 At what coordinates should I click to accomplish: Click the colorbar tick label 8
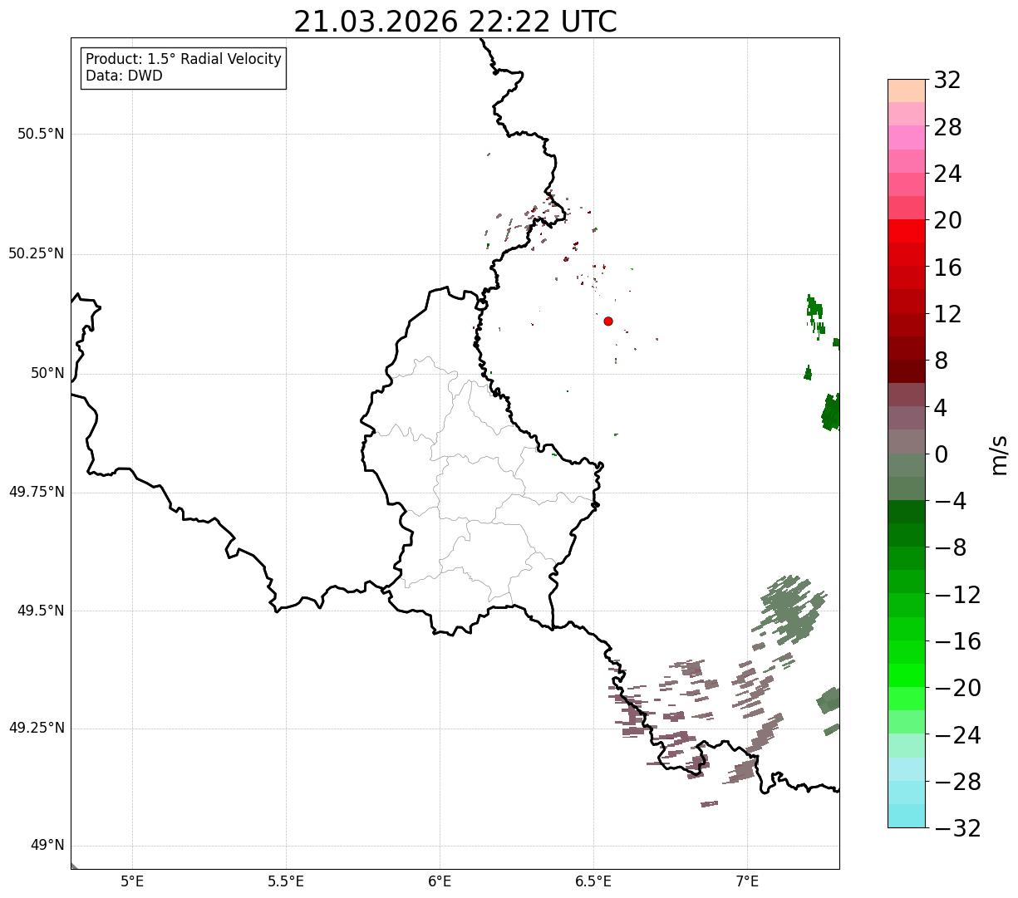pyautogui.click(x=941, y=361)
